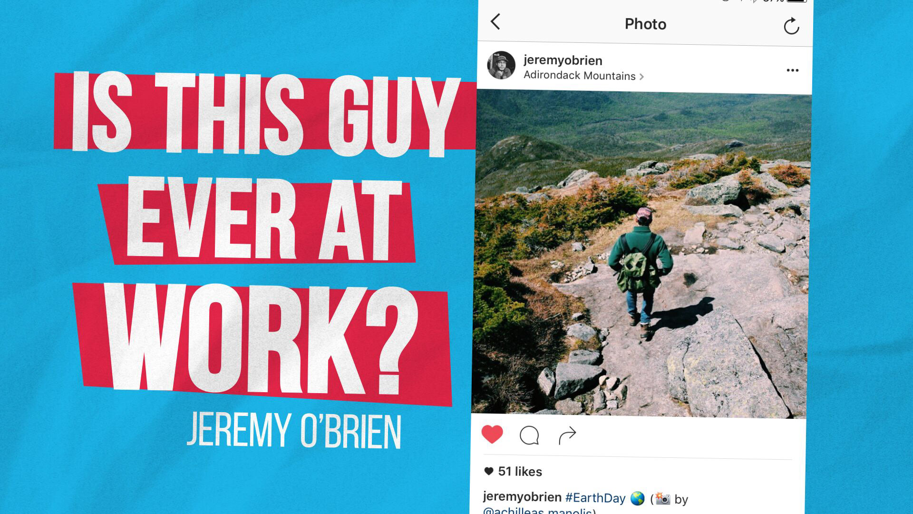Viewport: 913px width, 514px height.
Task: Click the small heart beside 51 likes
Action: click(x=489, y=471)
